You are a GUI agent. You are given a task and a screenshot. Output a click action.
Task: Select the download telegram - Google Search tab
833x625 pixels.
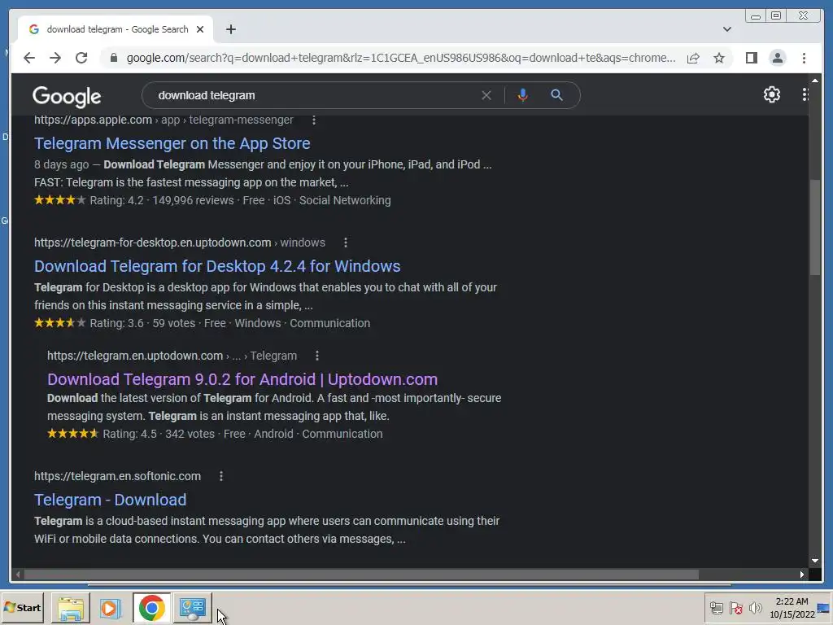coord(116,29)
